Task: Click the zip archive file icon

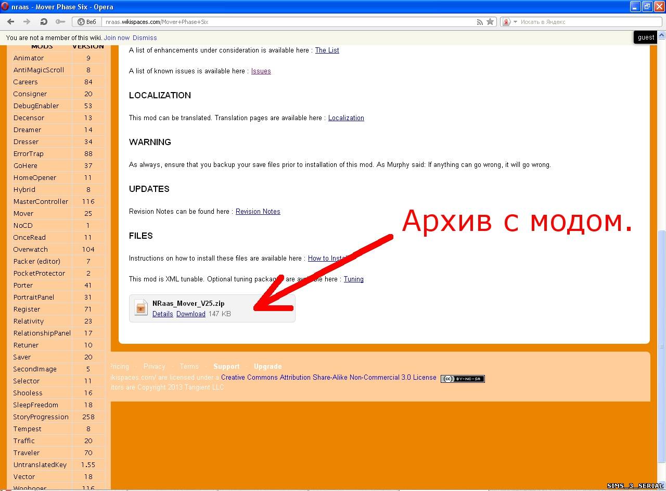Action: point(141,307)
